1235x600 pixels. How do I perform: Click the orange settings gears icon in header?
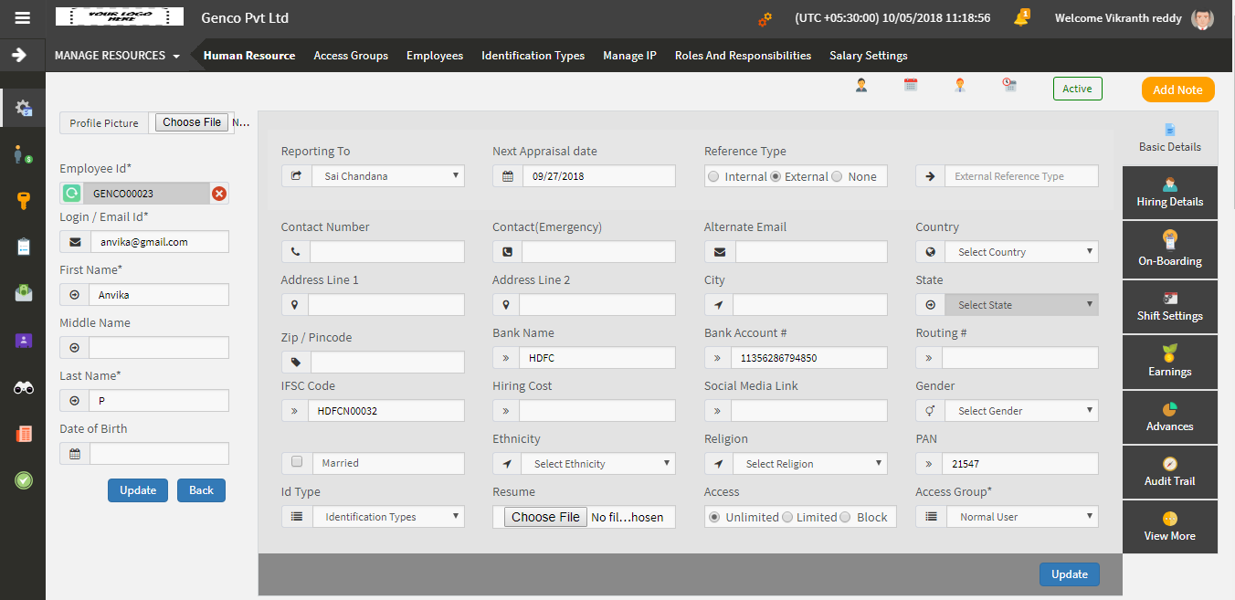tap(765, 18)
